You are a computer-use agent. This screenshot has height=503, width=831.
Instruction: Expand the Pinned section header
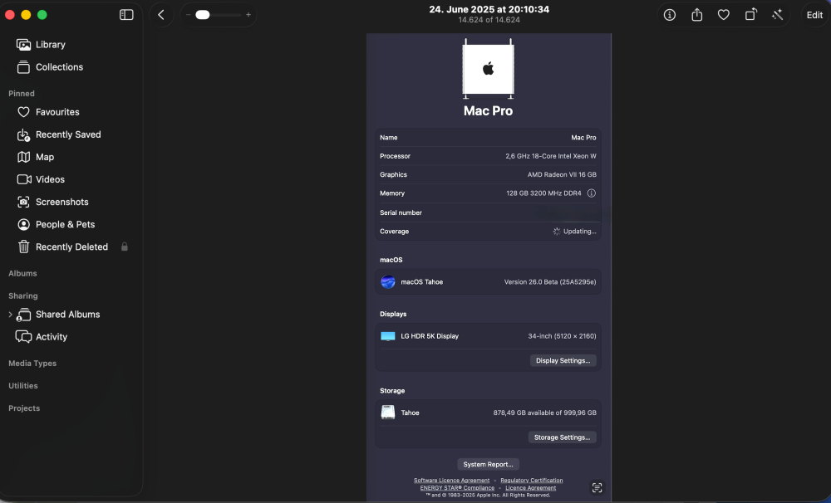tap(22, 94)
